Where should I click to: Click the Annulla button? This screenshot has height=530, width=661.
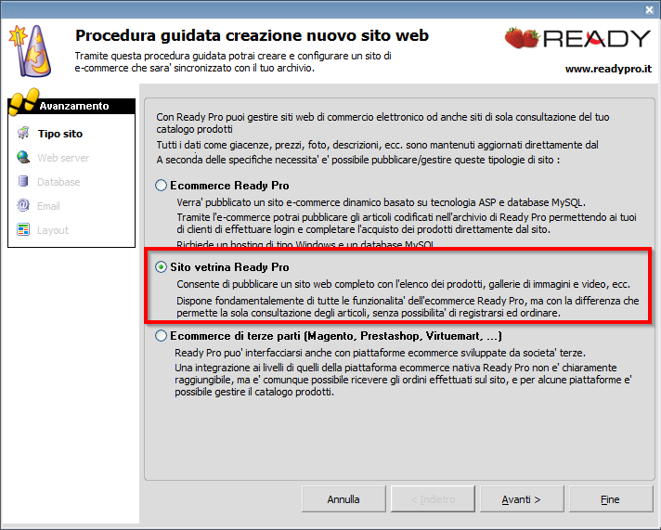pos(343,499)
